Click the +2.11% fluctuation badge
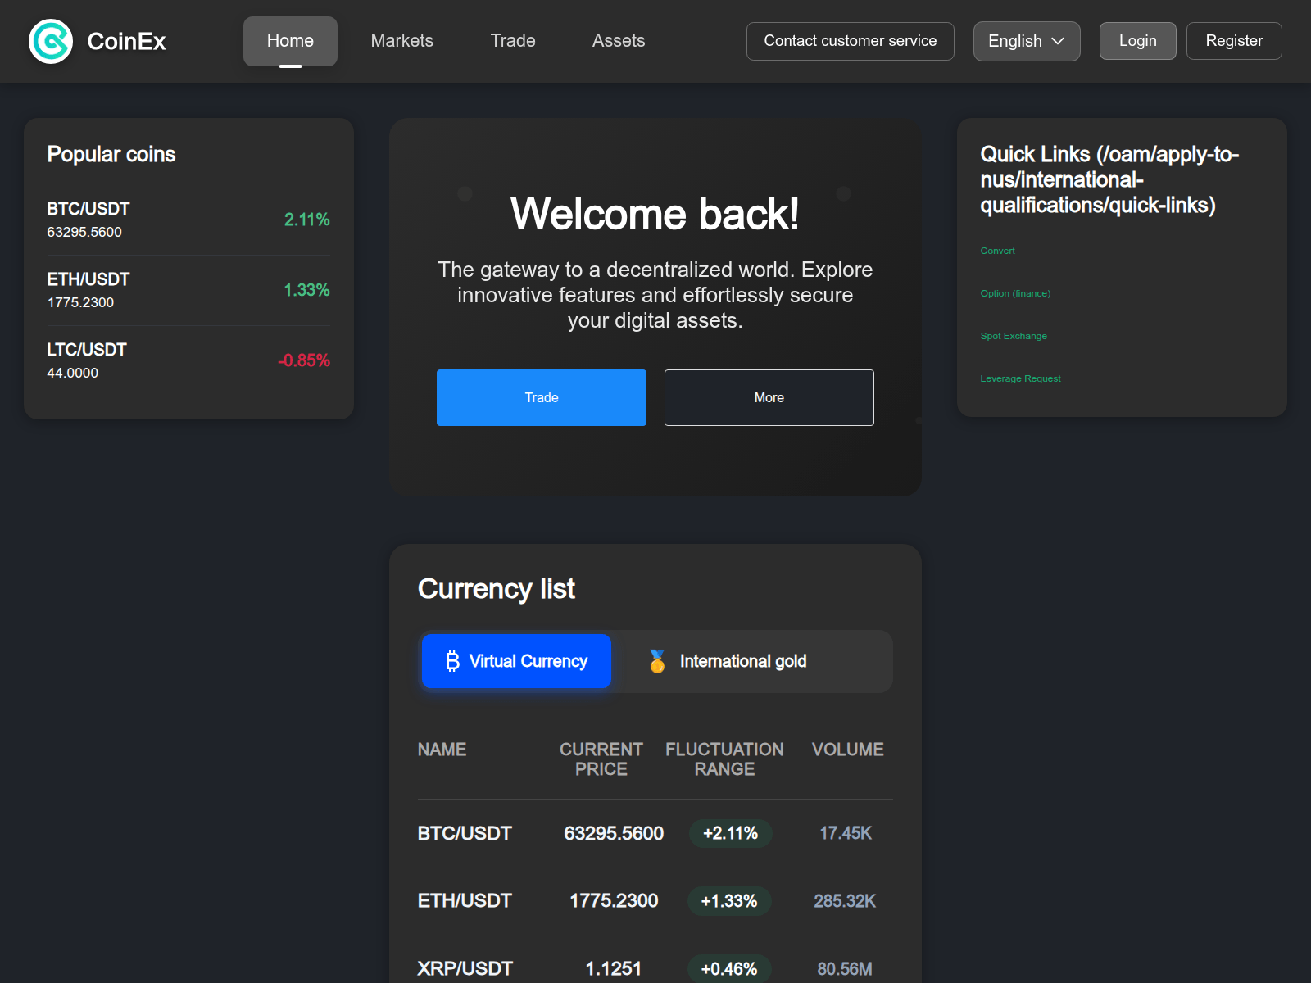 coord(730,833)
